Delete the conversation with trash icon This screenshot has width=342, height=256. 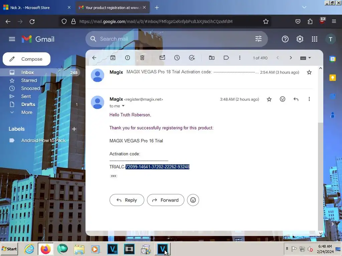(142, 58)
